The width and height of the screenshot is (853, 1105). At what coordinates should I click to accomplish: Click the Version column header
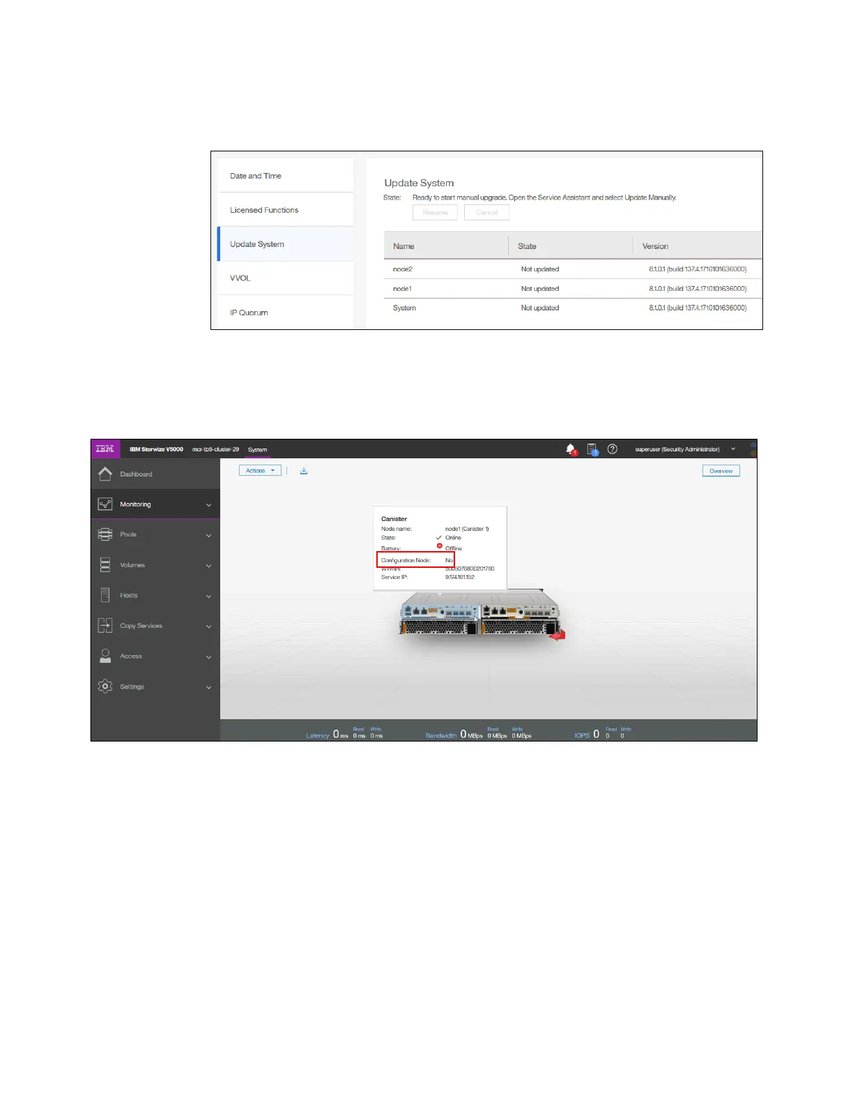[698, 246]
